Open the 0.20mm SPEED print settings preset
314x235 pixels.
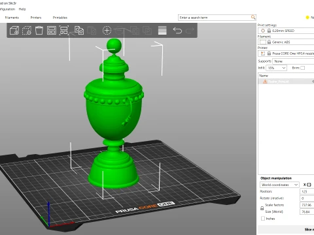286,31
